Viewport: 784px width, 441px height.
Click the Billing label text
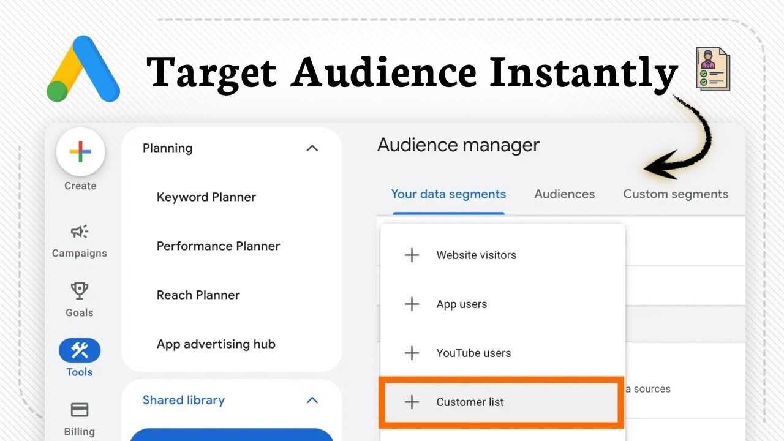point(80,432)
